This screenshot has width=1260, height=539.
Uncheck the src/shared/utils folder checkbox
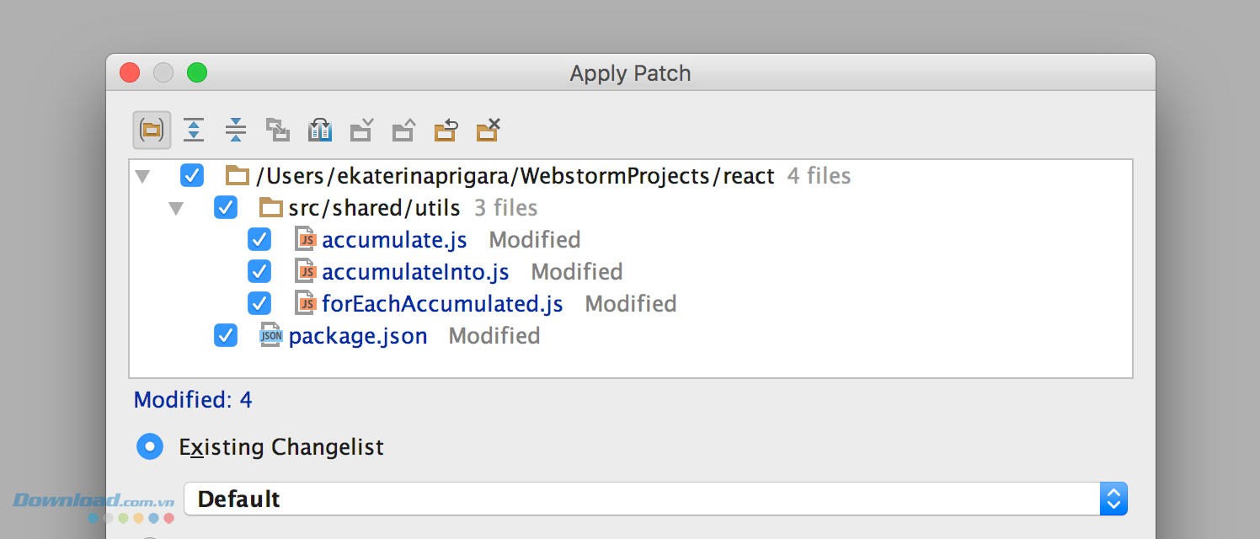point(226,208)
